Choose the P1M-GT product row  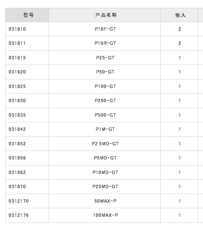click(x=105, y=129)
